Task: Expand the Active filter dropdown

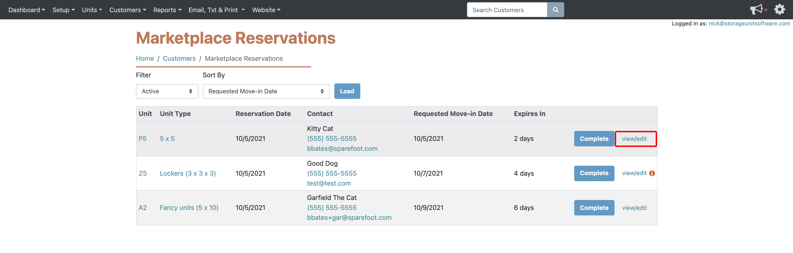Action: [x=167, y=91]
